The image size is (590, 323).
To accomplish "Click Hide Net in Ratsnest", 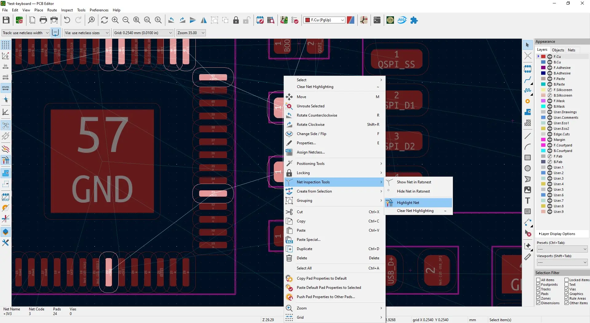I will [419, 191].
